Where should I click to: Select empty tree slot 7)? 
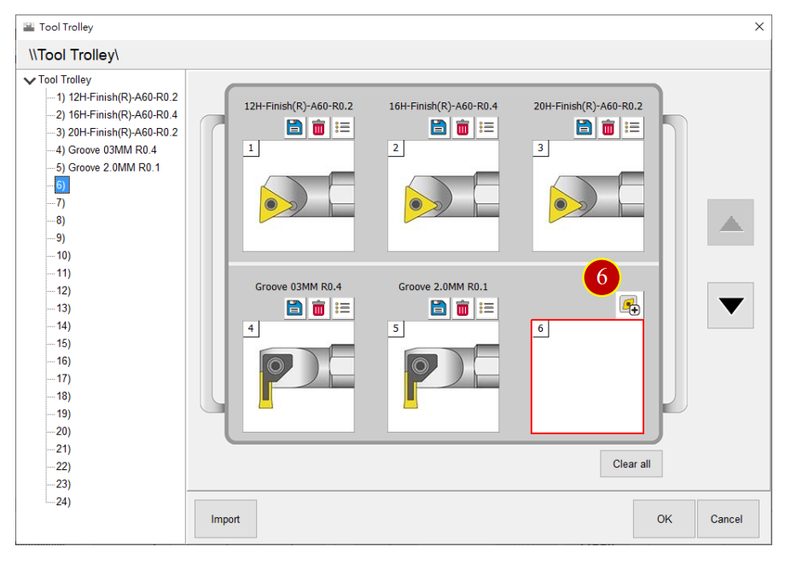pyautogui.click(x=61, y=203)
